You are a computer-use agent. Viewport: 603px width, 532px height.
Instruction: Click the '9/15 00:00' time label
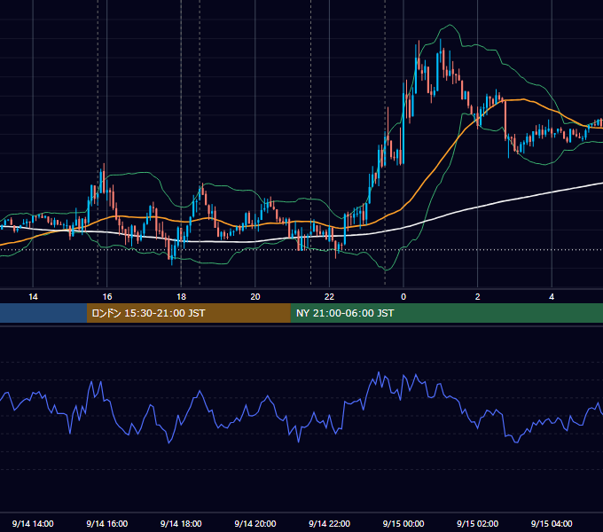403,523
